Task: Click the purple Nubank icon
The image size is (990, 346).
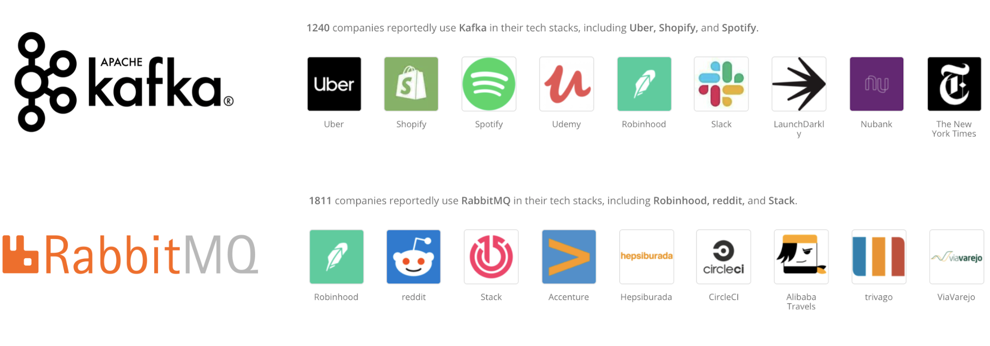Action: coord(876,84)
